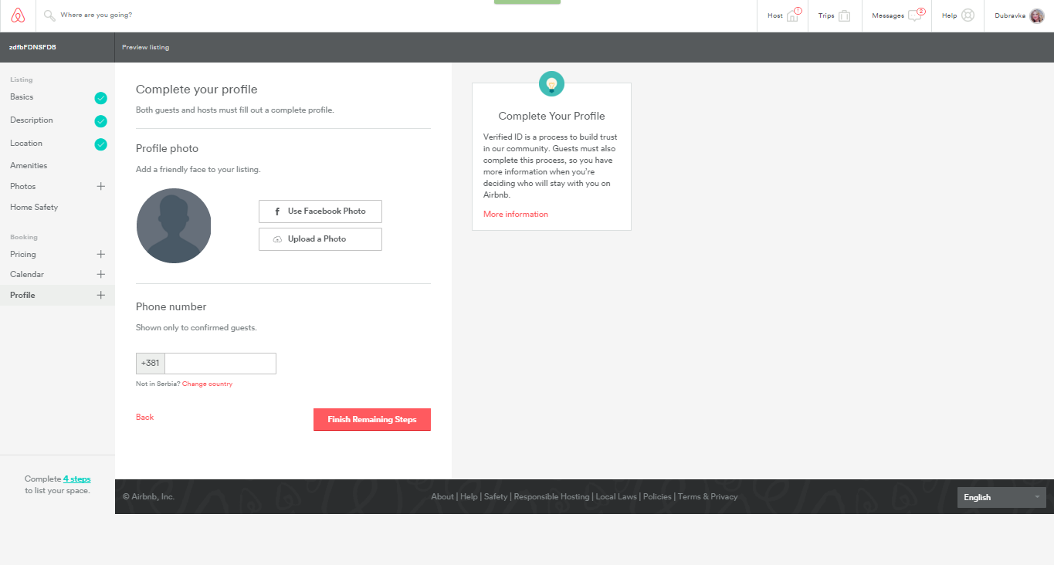Viewport: 1054px width, 565px height.
Task: Click the Change country link
Action: 207,384
